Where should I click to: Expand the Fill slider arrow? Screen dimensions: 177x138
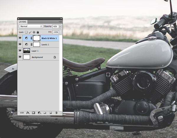click(x=60, y=32)
